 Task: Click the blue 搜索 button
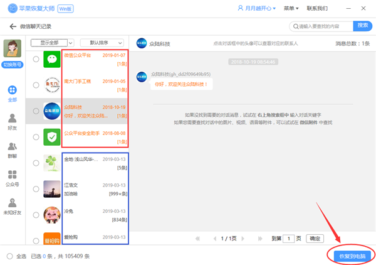pyautogui.click(x=363, y=26)
